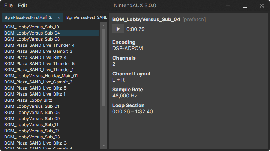The image size is (270, 151).
Task: Maximize the NintendAUX window
Action: 245,5
